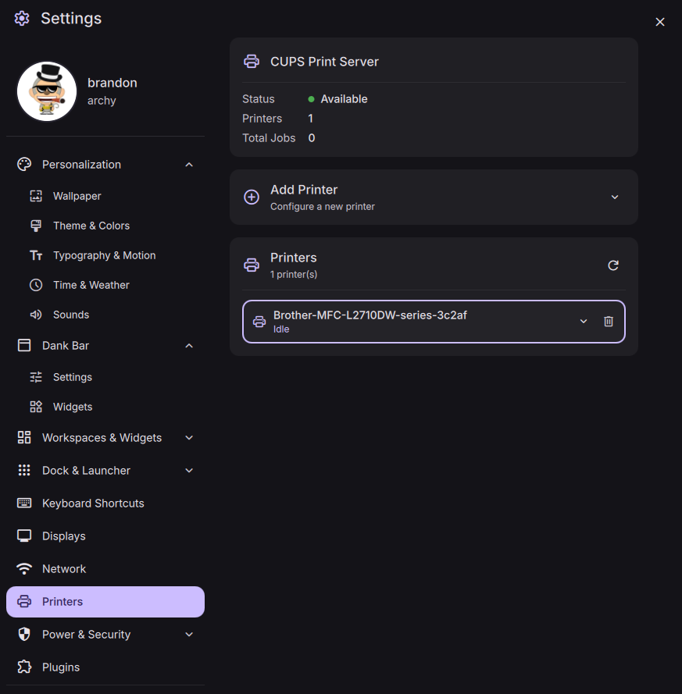Expand the Add Printer section

(615, 198)
